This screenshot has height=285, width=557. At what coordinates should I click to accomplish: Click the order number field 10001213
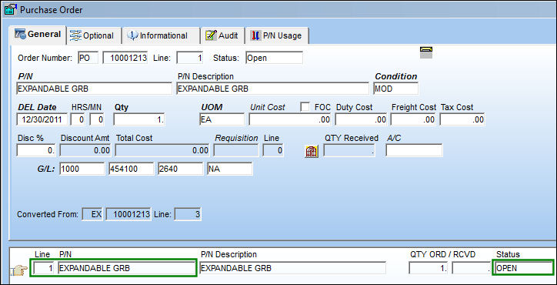pyautogui.click(x=125, y=58)
